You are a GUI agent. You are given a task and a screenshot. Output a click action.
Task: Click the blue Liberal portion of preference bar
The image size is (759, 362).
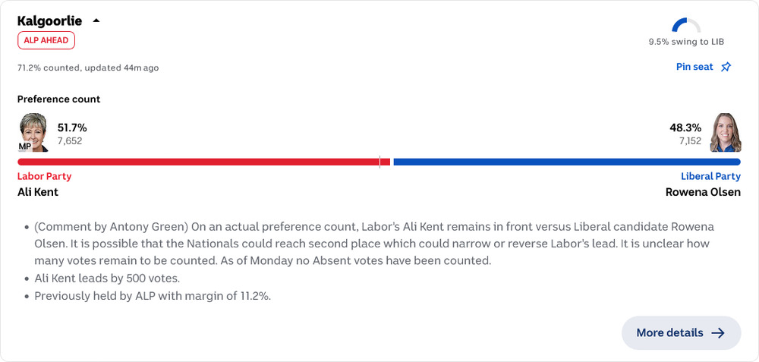[567, 162]
